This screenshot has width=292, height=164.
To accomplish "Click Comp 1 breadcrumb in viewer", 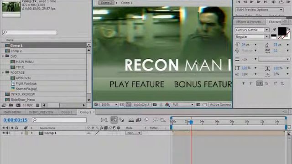I will [x=127, y=3].
